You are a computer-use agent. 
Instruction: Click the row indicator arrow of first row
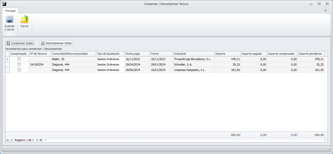pos(7,59)
